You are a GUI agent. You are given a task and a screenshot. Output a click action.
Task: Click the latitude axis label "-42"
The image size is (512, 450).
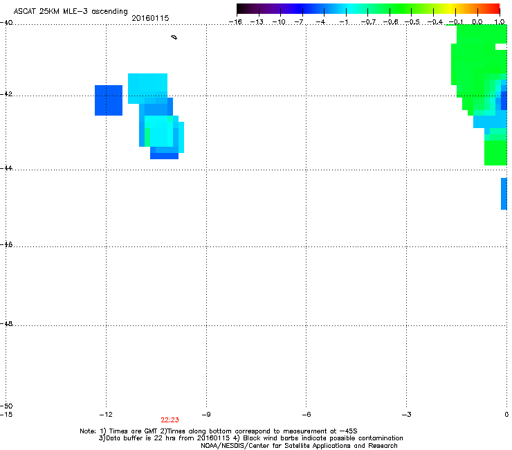coord(6,94)
